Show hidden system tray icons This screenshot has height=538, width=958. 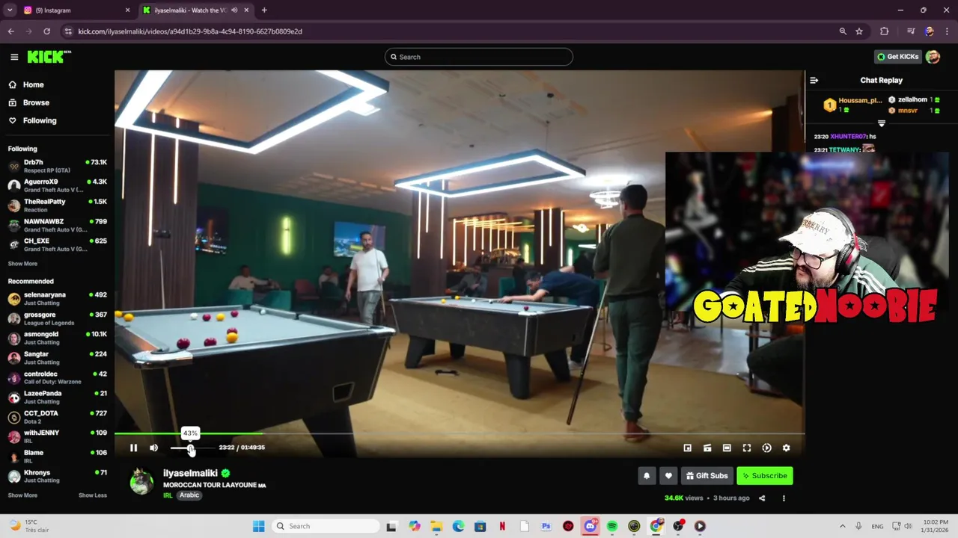pyautogui.click(x=842, y=526)
